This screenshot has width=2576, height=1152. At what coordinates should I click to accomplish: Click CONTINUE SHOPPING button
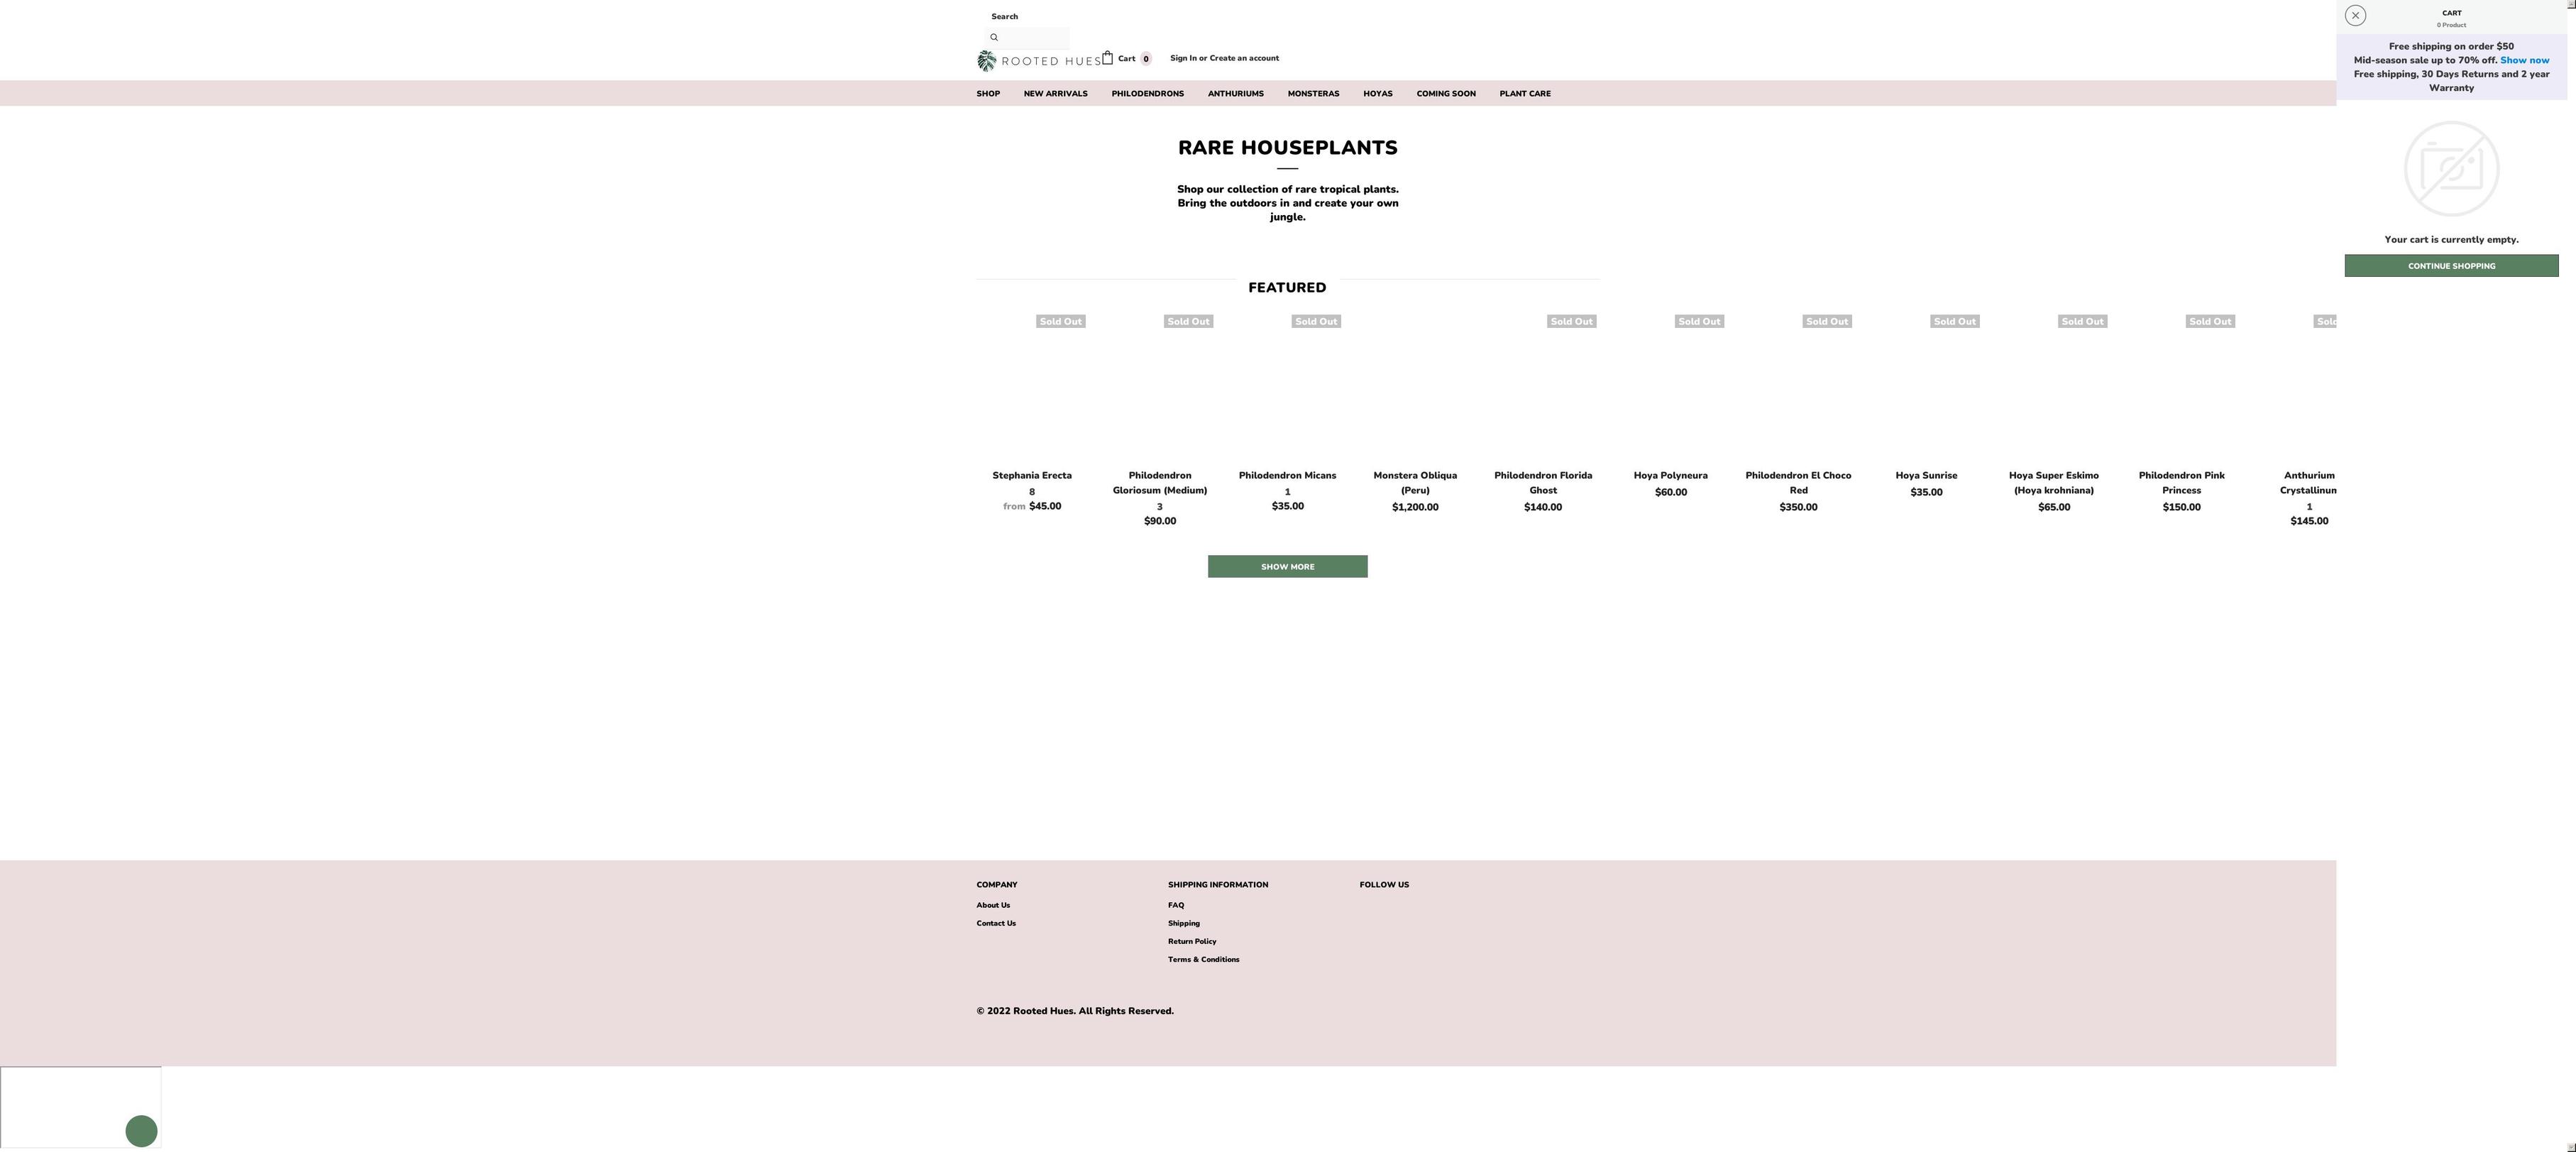(2451, 266)
